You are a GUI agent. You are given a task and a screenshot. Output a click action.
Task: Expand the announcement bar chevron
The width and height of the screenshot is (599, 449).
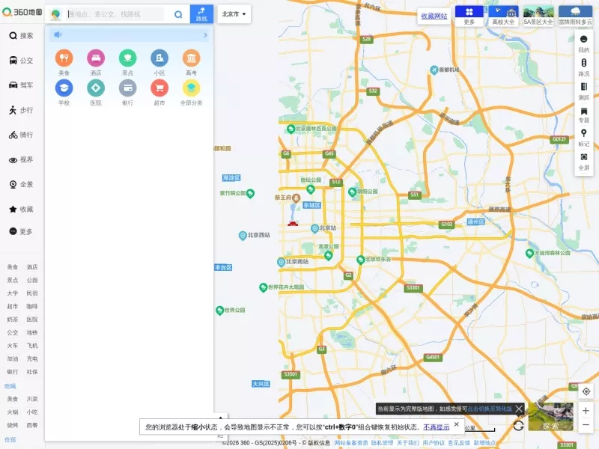pos(205,35)
